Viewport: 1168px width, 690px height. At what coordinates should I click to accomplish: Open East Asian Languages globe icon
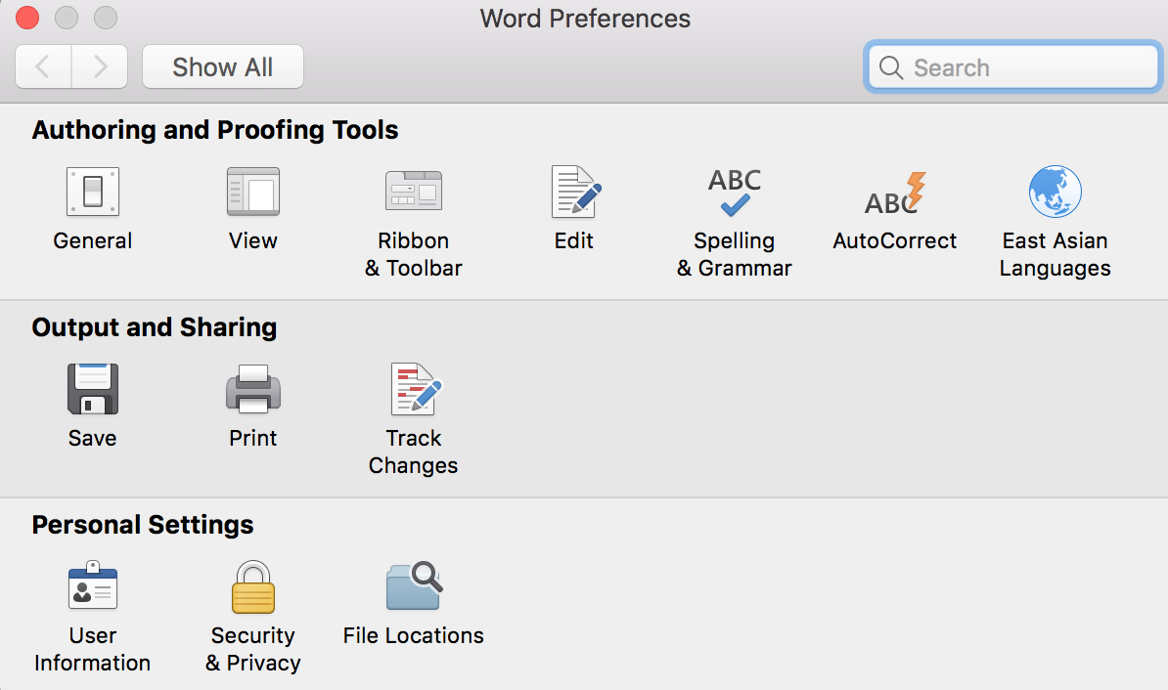tap(1055, 193)
